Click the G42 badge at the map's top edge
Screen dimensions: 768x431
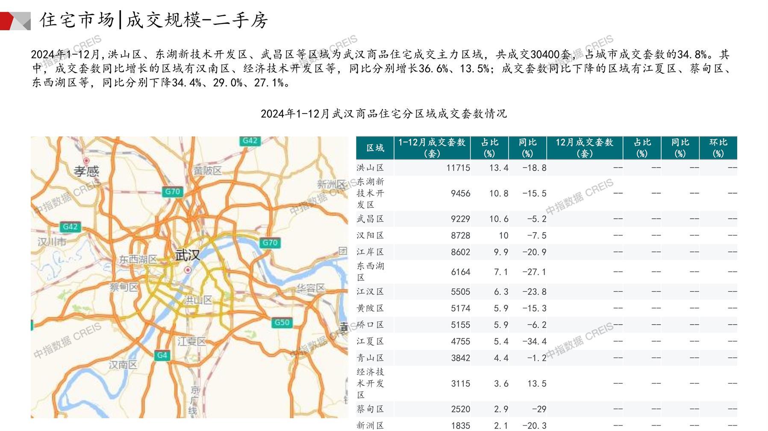pos(250,140)
